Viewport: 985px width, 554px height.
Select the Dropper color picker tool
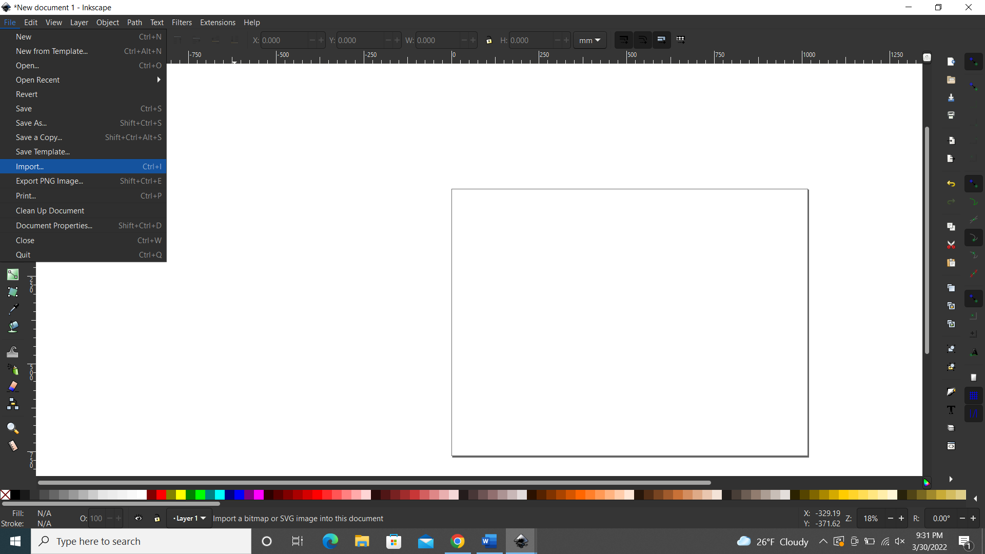coord(13,308)
